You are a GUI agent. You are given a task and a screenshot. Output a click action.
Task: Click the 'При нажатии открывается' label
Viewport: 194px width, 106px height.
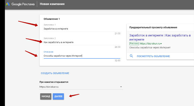[54, 82]
